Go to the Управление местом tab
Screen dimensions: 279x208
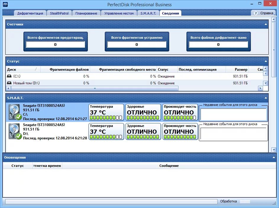(x=119, y=13)
